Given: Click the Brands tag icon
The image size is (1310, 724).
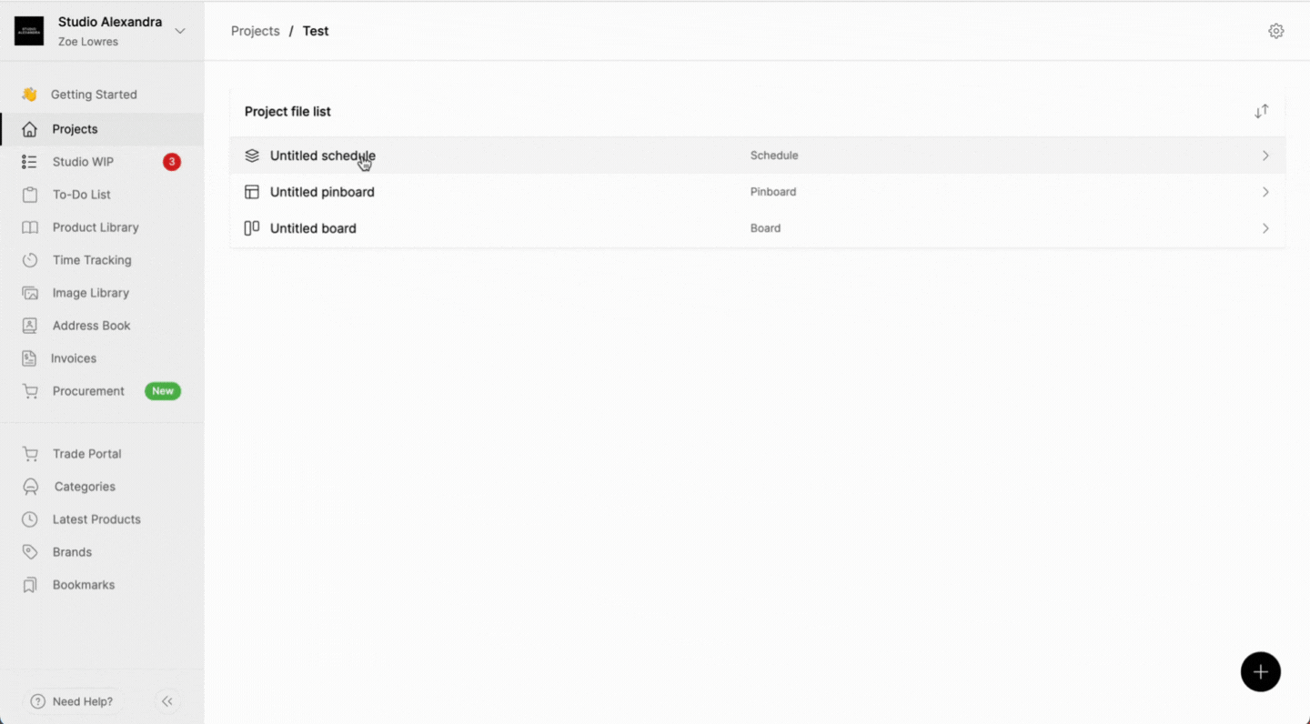Looking at the screenshot, I should (30, 552).
